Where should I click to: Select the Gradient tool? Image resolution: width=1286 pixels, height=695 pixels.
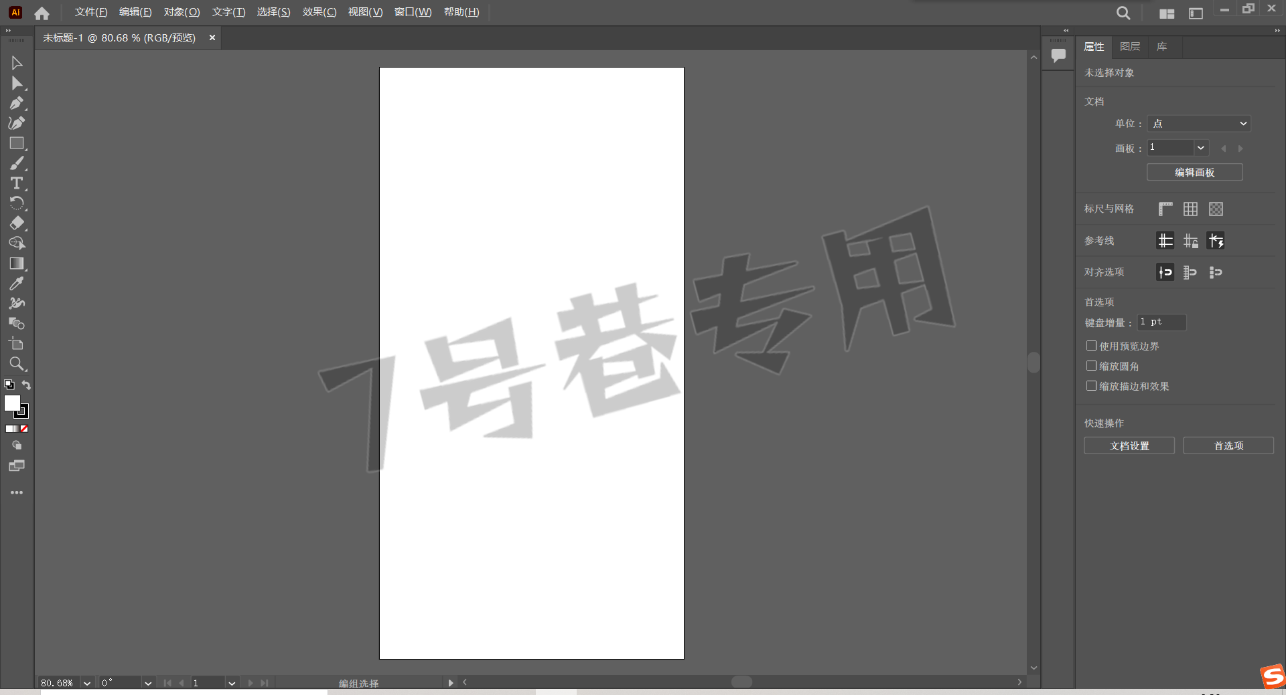tap(17, 264)
